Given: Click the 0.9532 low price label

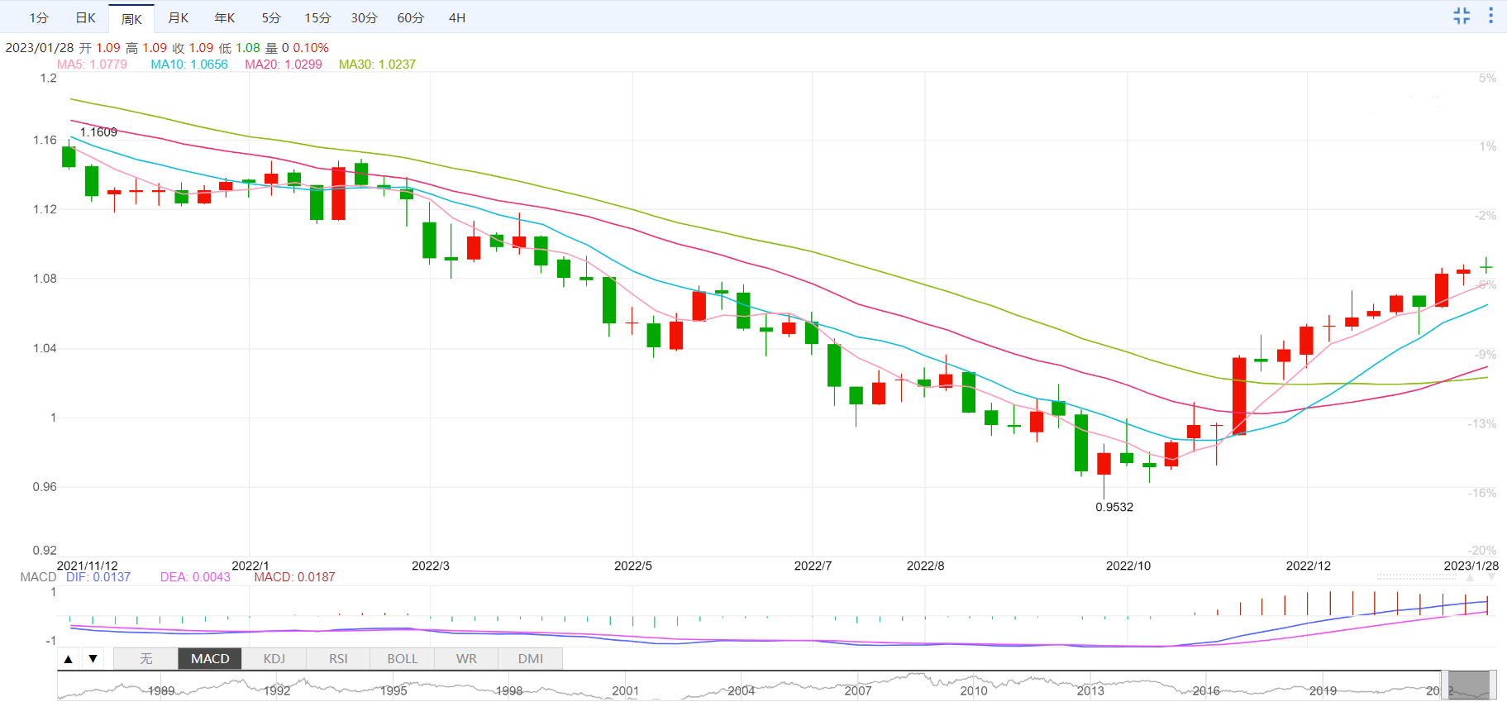Looking at the screenshot, I should [x=1114, y=507].
